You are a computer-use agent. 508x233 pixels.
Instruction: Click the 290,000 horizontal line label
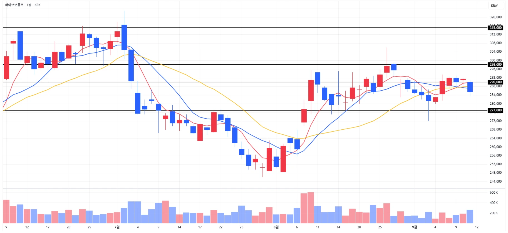[x=495, y=82]
